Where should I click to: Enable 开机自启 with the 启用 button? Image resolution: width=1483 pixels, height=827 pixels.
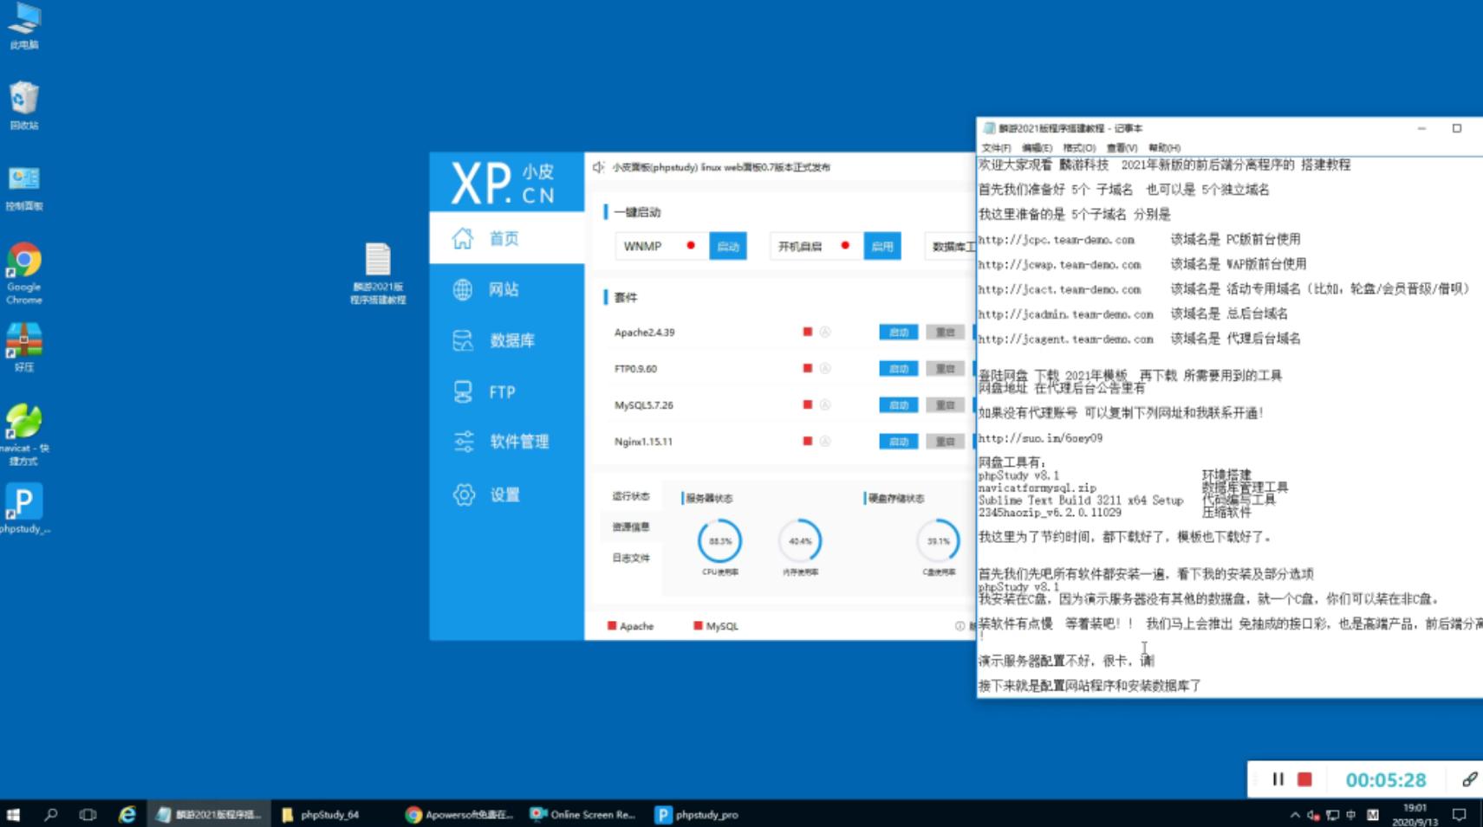[881, 246]
